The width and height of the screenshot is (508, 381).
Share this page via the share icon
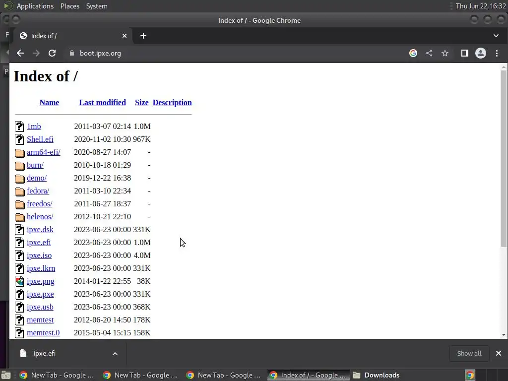[429, 53]
